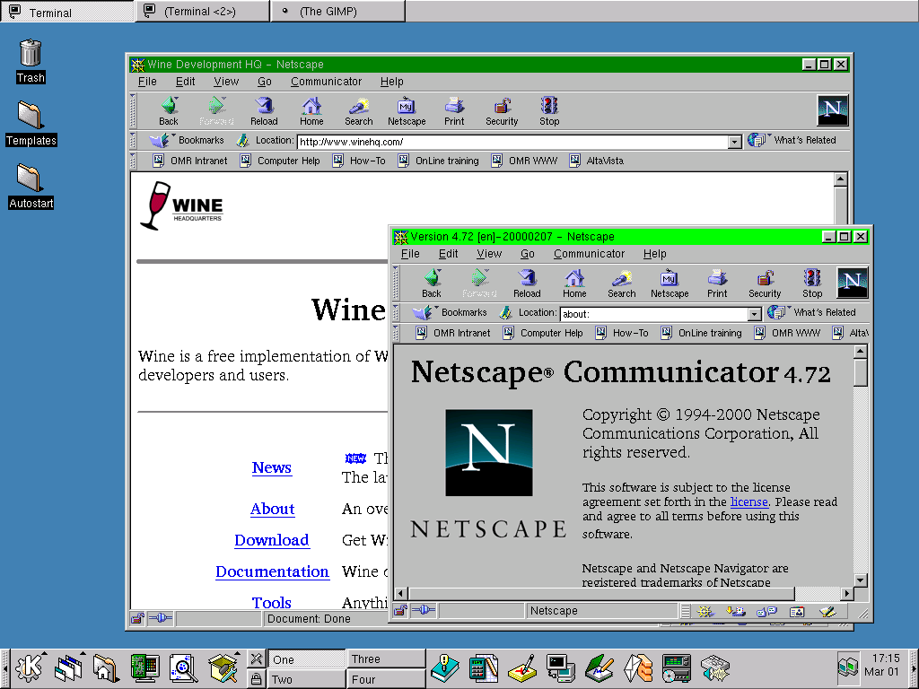
Task: Open the Edit menu in the Version 4.72 window
Action: click(x=448, y=254)
